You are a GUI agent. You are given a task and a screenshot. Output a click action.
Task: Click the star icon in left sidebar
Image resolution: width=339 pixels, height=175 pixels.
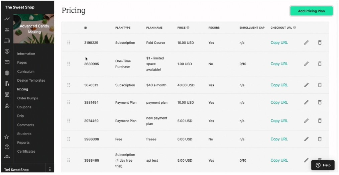[x=7, y=137]
